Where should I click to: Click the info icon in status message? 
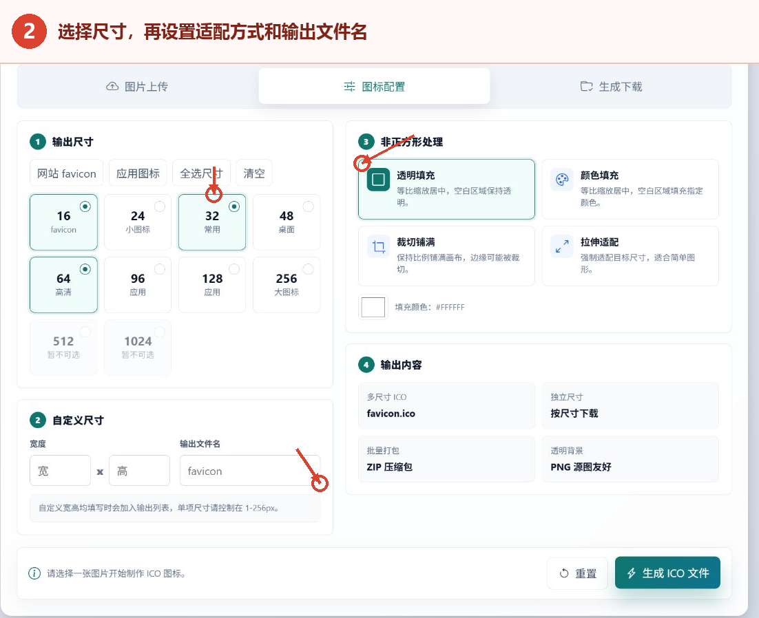(x=34, y=573)
